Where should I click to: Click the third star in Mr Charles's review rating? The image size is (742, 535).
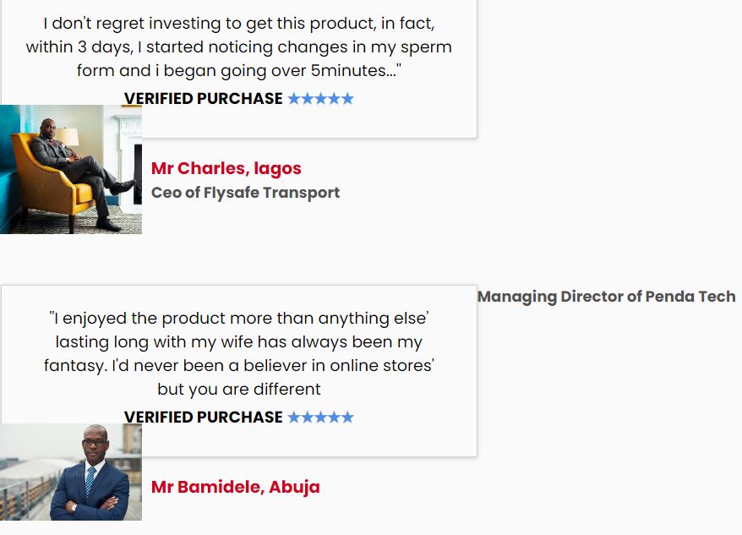point(320,99)
